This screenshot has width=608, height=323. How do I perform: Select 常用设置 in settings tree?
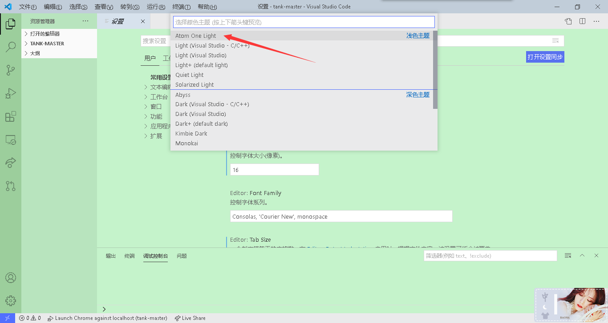point(160,77)
